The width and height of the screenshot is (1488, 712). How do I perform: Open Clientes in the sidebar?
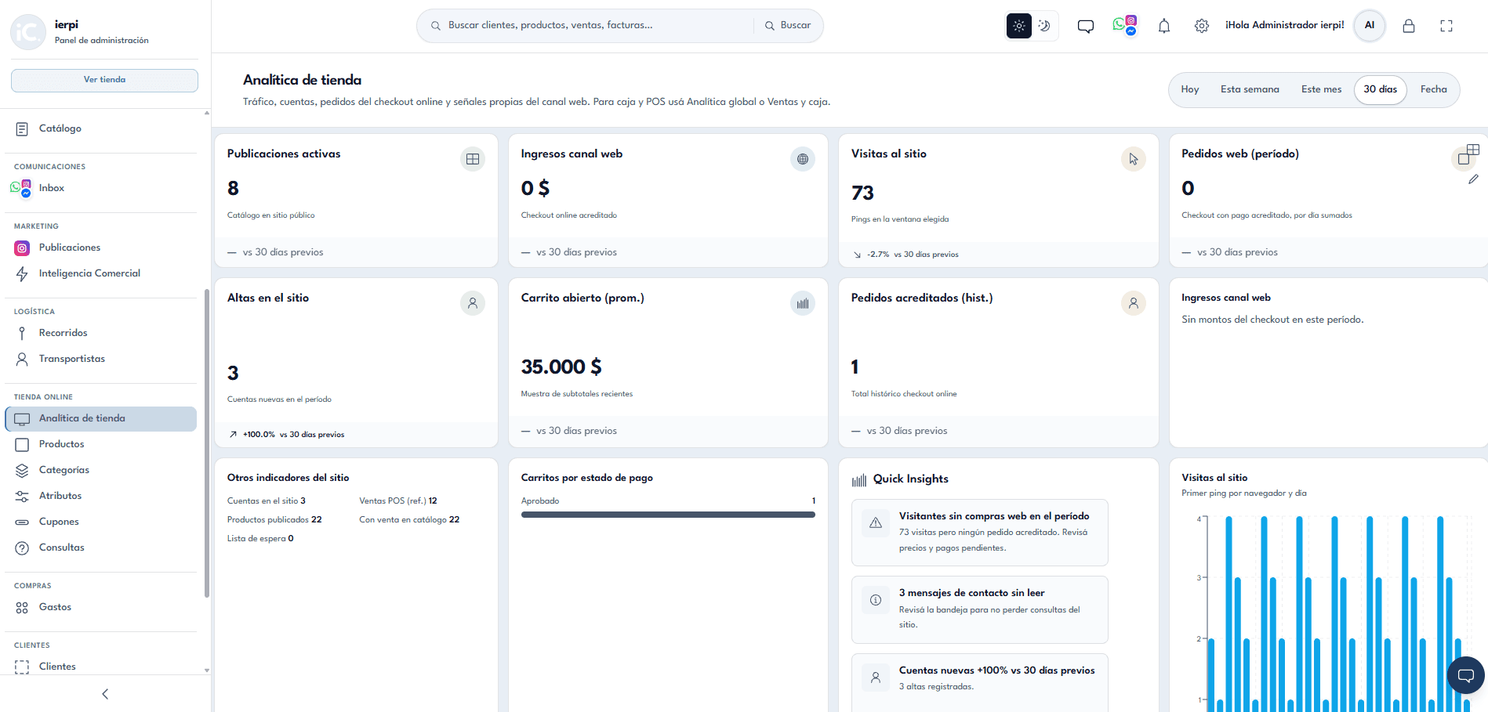tap(101, 667)
